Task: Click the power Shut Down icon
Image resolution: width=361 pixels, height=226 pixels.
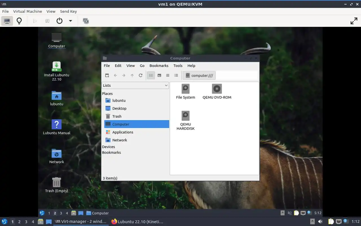Action: click(59, 21)
